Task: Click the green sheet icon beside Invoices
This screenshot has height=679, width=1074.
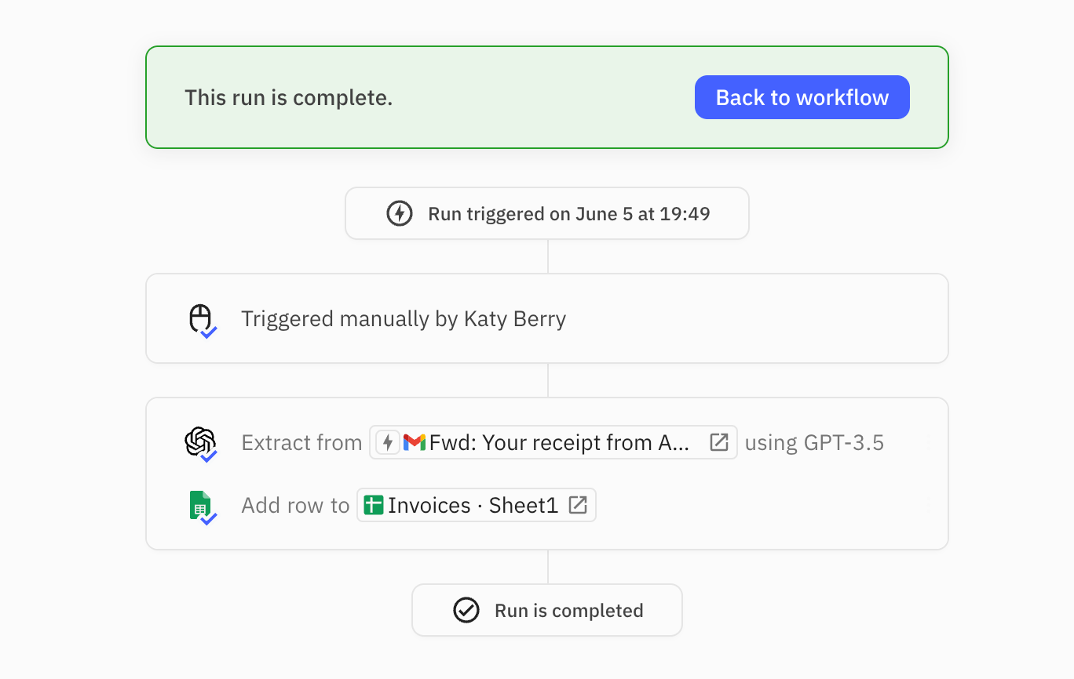Action: (374, 505)
